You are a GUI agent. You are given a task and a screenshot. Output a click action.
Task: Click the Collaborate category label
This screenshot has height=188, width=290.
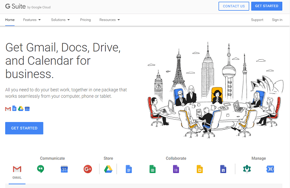pyautogui.click(x=176, y=158)
